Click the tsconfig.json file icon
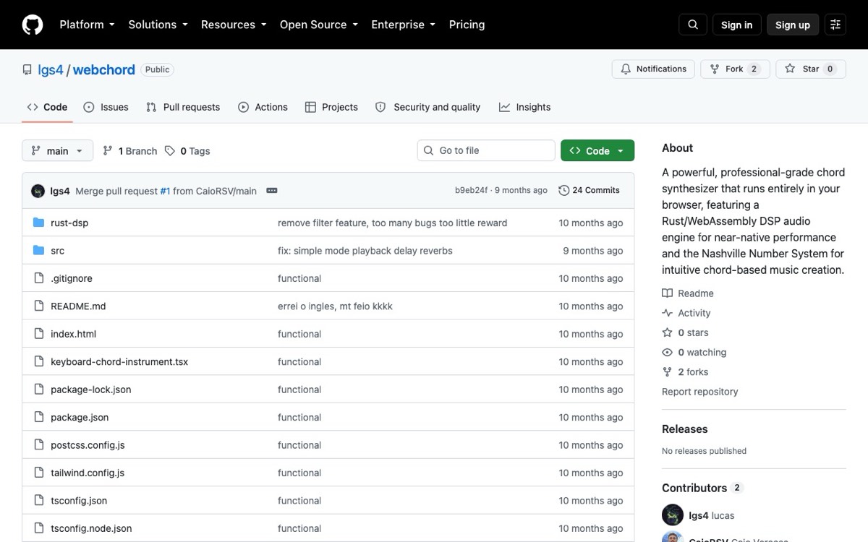The image size is (868, 542). tap(39, 501)
